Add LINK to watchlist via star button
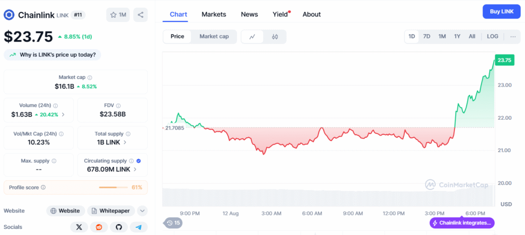The width and height of the screenshot is (525, 235). (118, 15)
